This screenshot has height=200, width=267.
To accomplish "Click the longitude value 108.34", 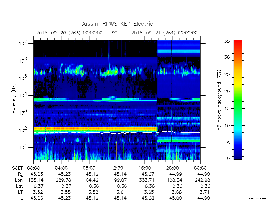I will click(174, 180).
